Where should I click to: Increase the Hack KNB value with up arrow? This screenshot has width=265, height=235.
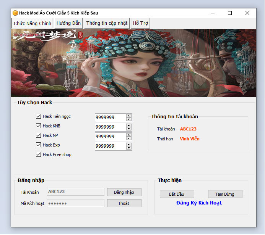tap(129, 126)
